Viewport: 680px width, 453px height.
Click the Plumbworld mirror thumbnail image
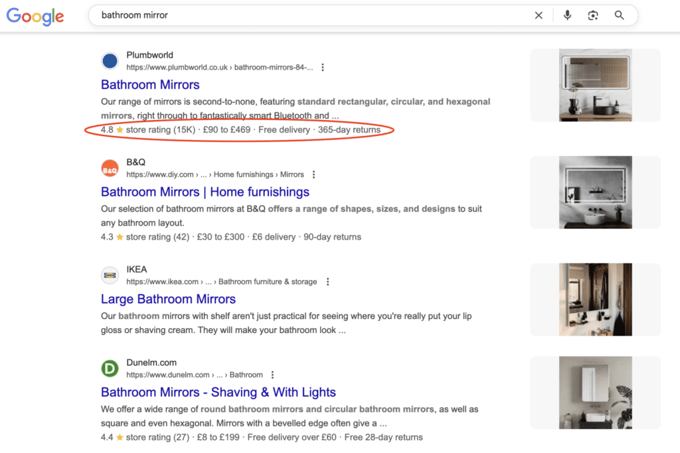[594, 85]
